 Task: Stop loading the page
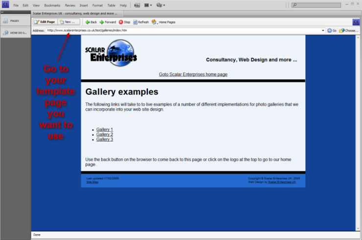(125, 22)
